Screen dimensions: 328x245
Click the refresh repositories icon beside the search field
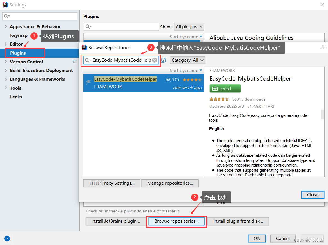click(x=164, y=60)
